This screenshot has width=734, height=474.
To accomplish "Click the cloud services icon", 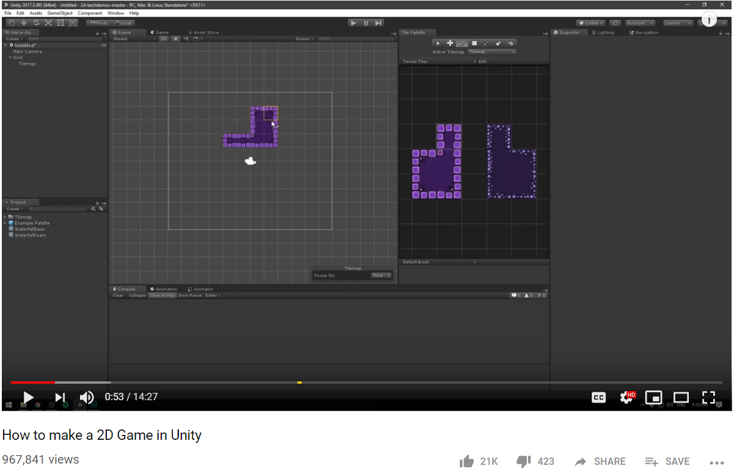I will coord(616,23).
